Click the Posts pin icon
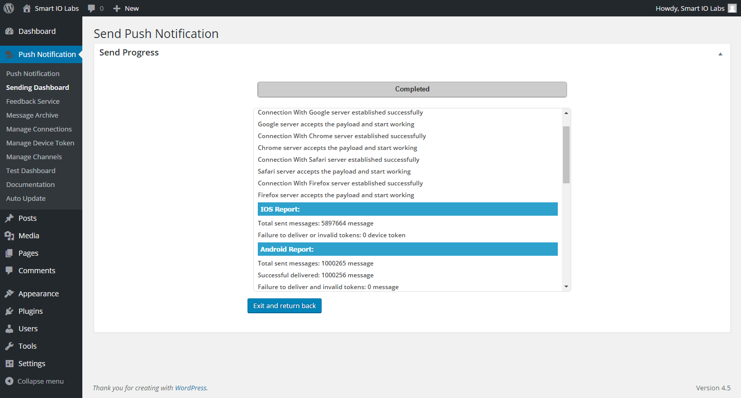 9,218
